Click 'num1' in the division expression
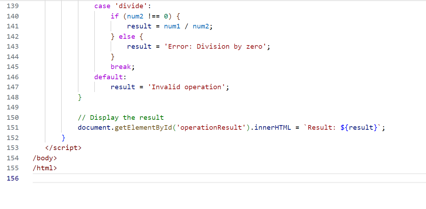 pyautogui.click(x=172, y=26)
